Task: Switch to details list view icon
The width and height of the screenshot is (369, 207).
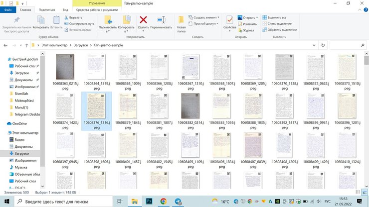Action: tap(357, 192)
